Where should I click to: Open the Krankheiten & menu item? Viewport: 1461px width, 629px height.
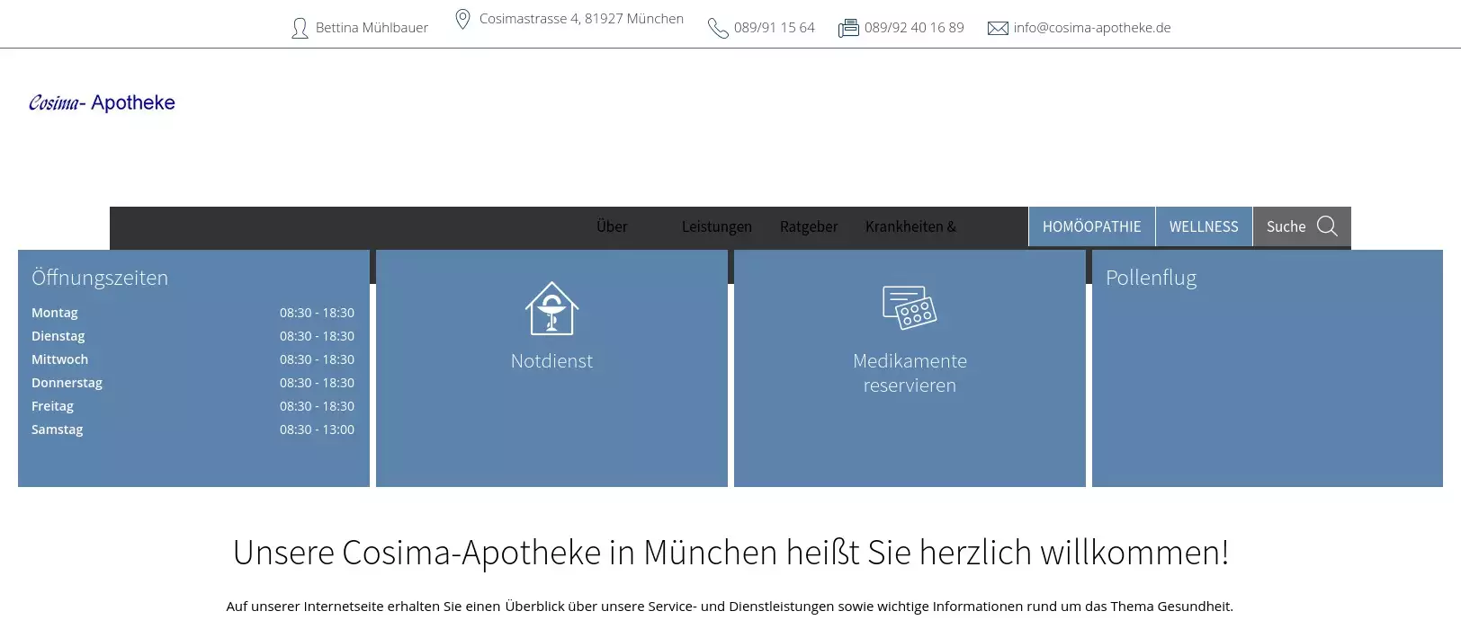point(910,226)
